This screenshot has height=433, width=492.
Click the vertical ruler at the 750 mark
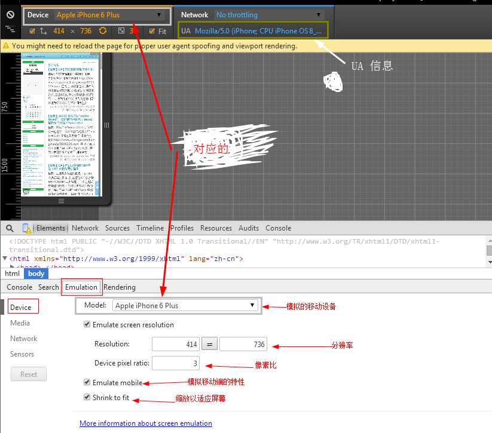coord(5,107)
